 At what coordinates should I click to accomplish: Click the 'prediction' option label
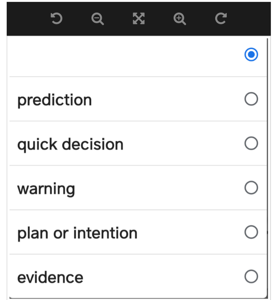coord(55,100)
